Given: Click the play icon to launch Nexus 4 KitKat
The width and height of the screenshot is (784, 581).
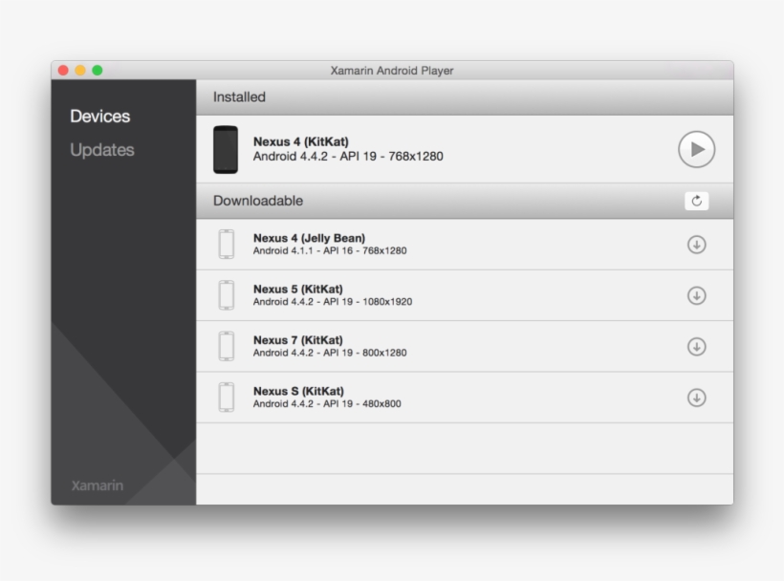Looking at the screenshot, I should pos(695,149).
